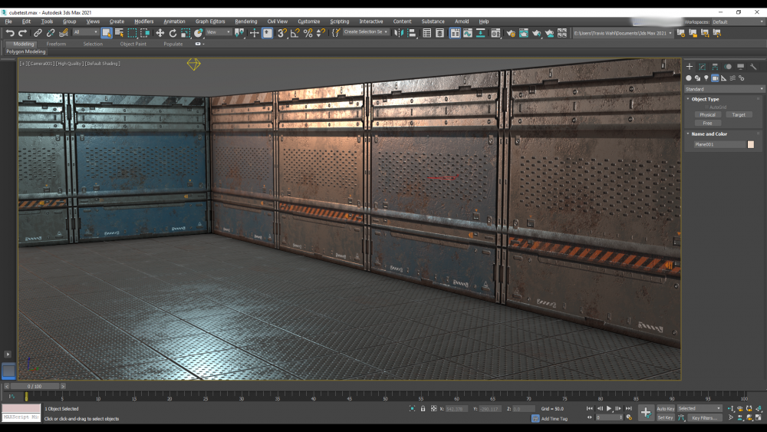Activate the Rotate tool
Image resolution: width=767 pixels, height=432 pixels.
tap(173, 33)
